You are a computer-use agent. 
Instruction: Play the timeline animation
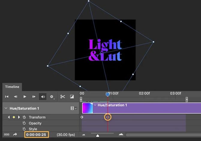point(25,97)
